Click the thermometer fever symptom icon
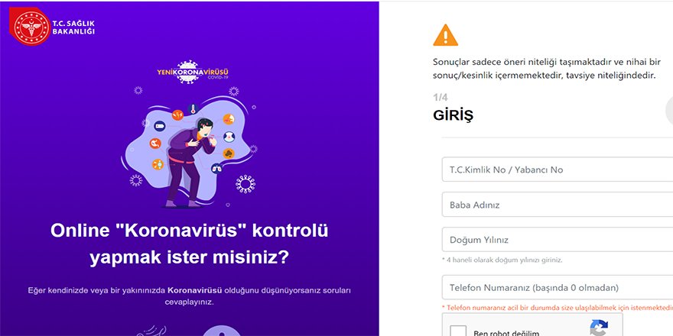 (x=192, y=109)
